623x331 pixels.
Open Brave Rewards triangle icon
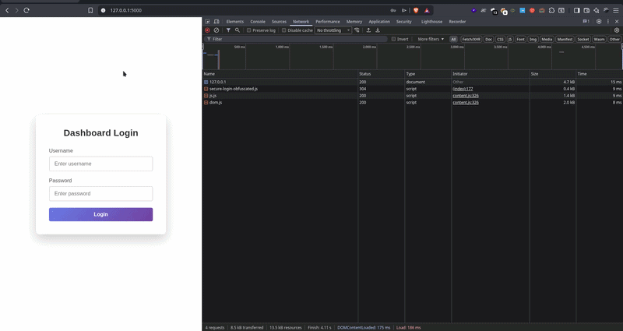coord(427,10)
